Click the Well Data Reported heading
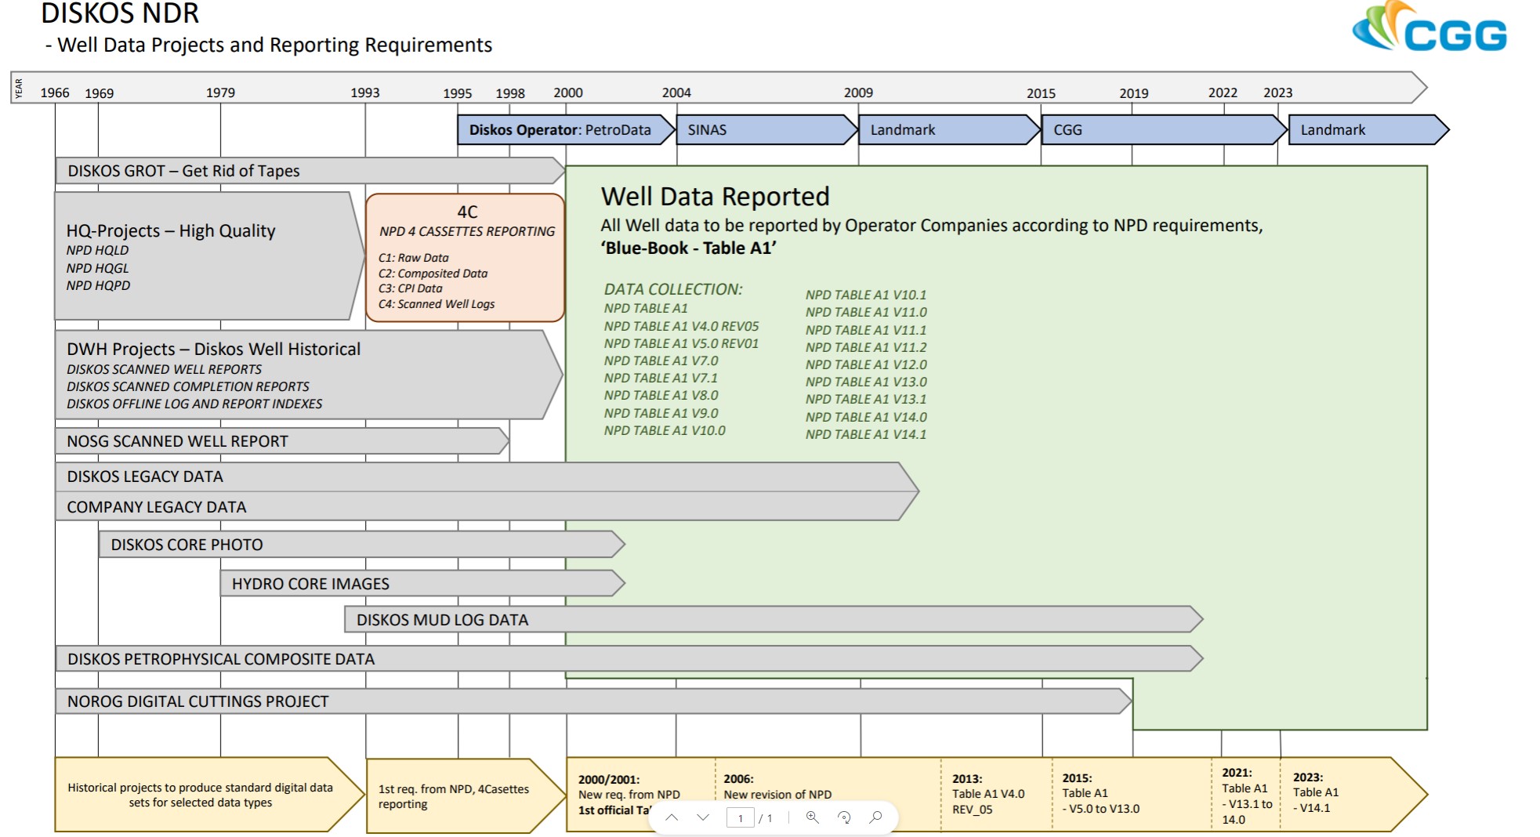This screenshot has height=837, width=1540. 715,197
